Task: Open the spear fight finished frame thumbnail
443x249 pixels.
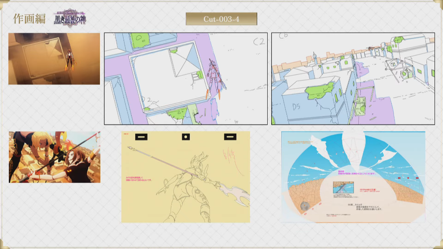Action: pyautogui.click(x=55, y=157)
